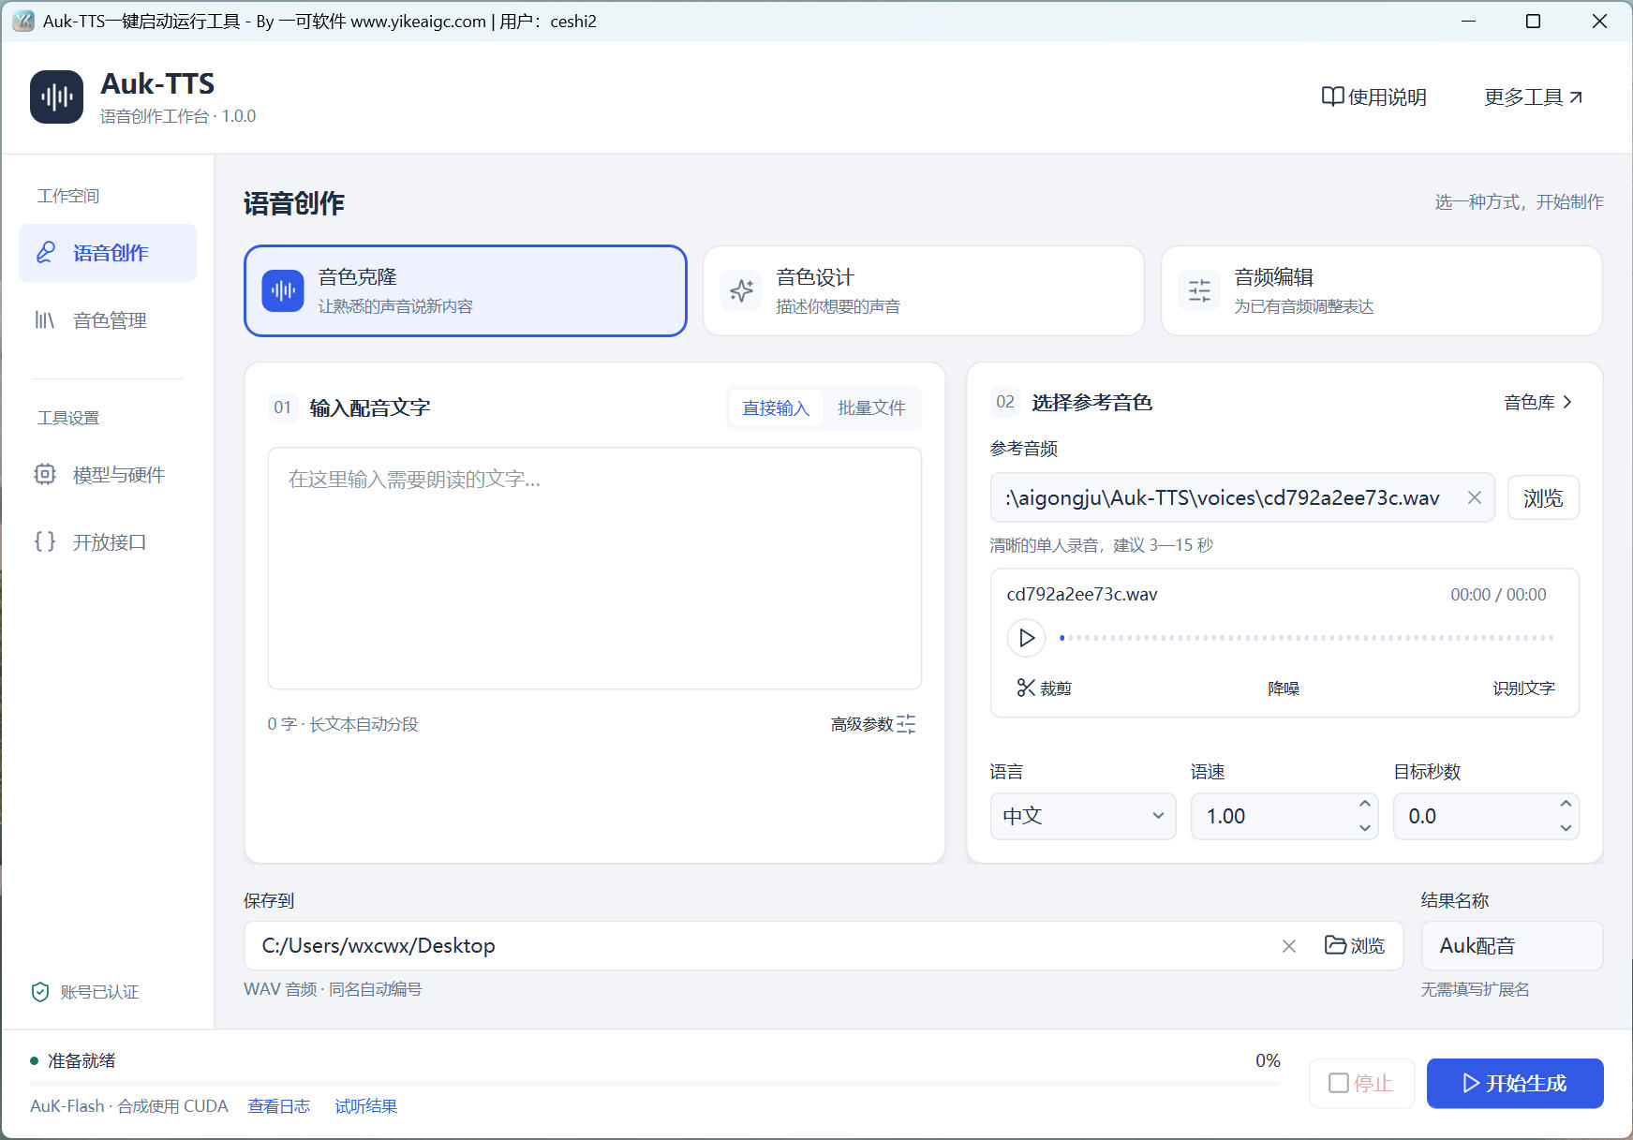Clear the save path C:/Users/wxcwx/Desktop

(x=1289, y=946)
